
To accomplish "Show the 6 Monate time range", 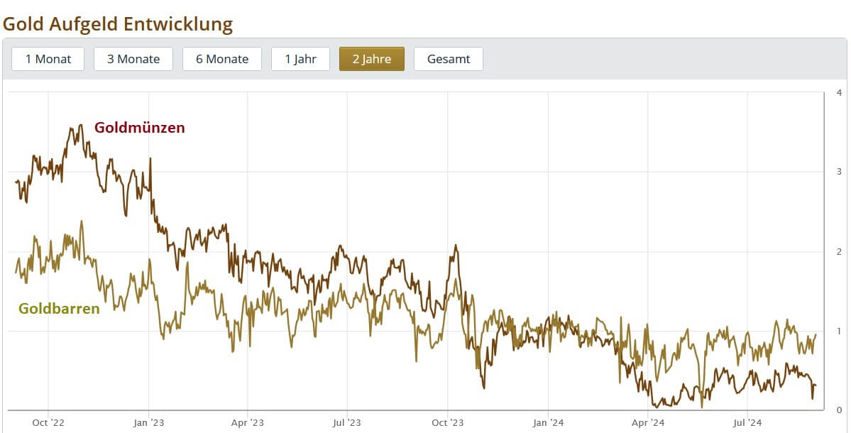I will pos(222,59).
